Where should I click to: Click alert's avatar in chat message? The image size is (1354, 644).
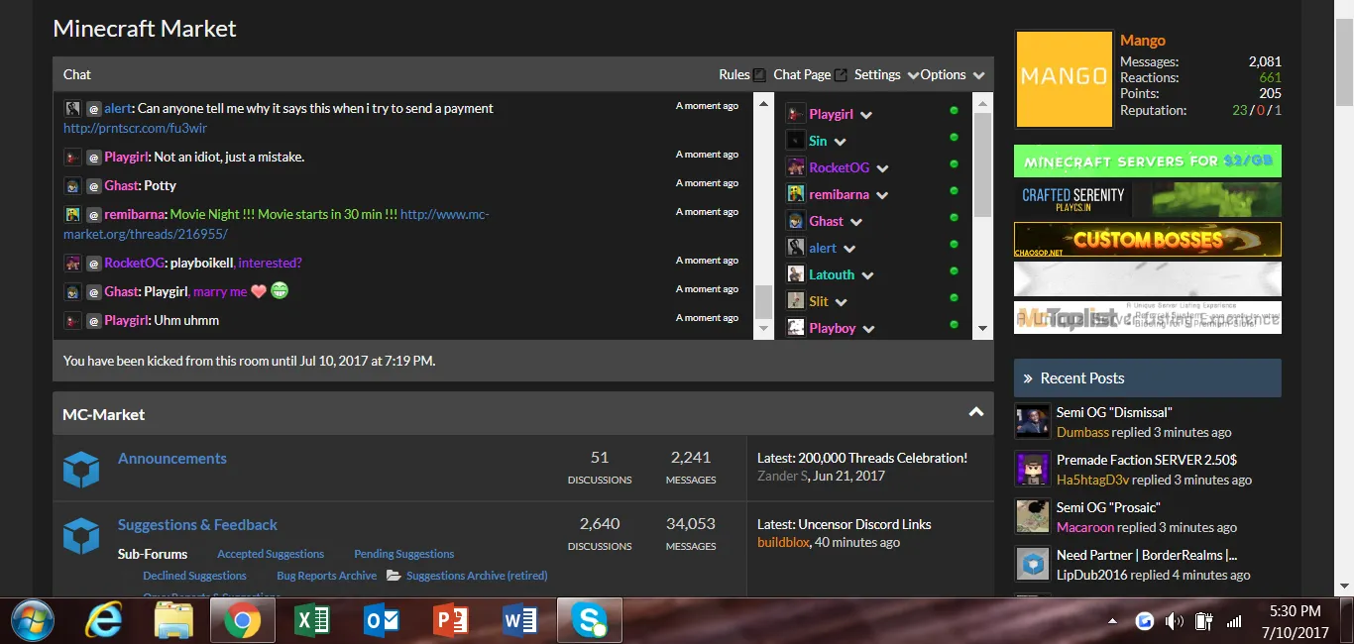pyautogui.click(x=72, y=109)
